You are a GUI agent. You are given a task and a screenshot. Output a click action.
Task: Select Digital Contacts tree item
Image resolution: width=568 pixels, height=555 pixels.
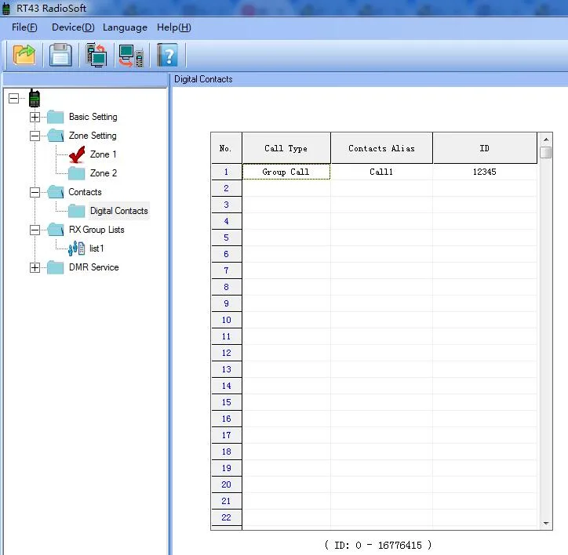tap(118, 211)
